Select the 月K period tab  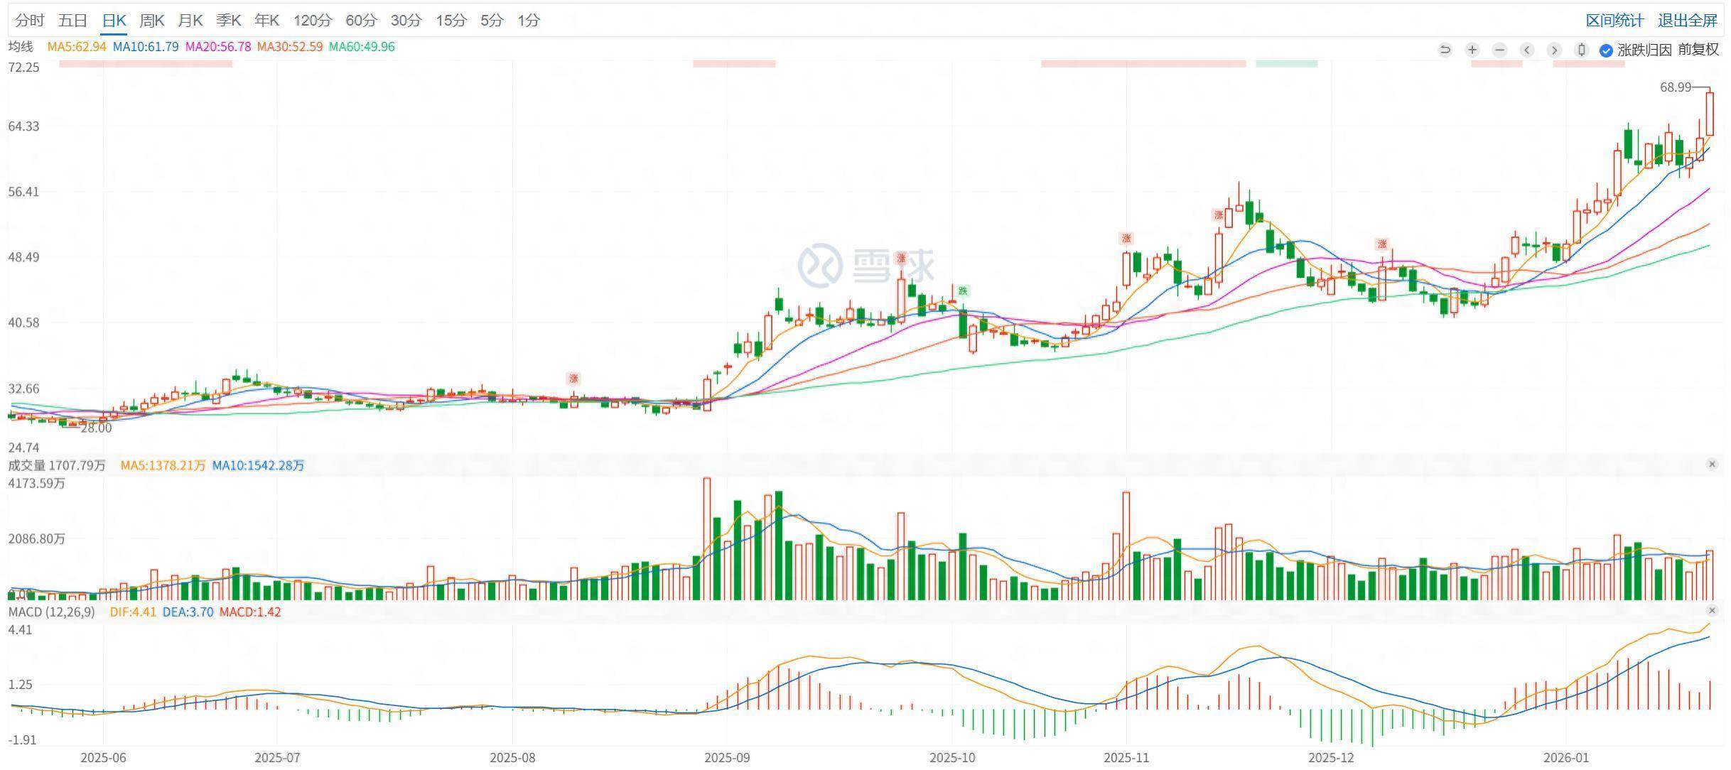(190, 21)
